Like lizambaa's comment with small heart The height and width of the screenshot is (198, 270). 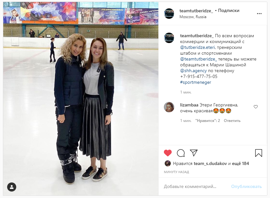coord(256,107)
